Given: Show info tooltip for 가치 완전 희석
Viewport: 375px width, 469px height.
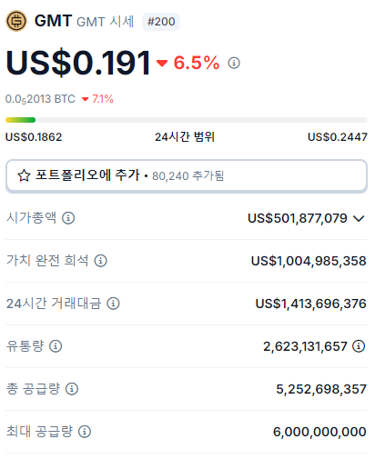Looking at the screenshot, I should point(100,261).
